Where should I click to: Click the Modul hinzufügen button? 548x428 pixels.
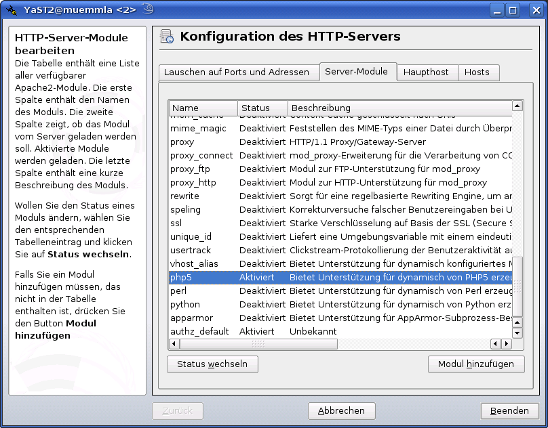click(x=476, y=364)
